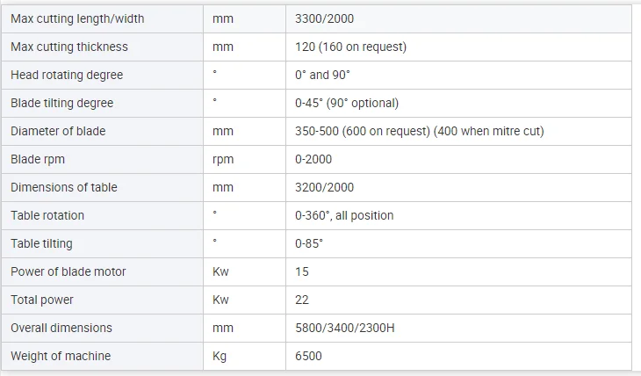Select the "0-45° (90° optional)" value

[x=347, y=103]
